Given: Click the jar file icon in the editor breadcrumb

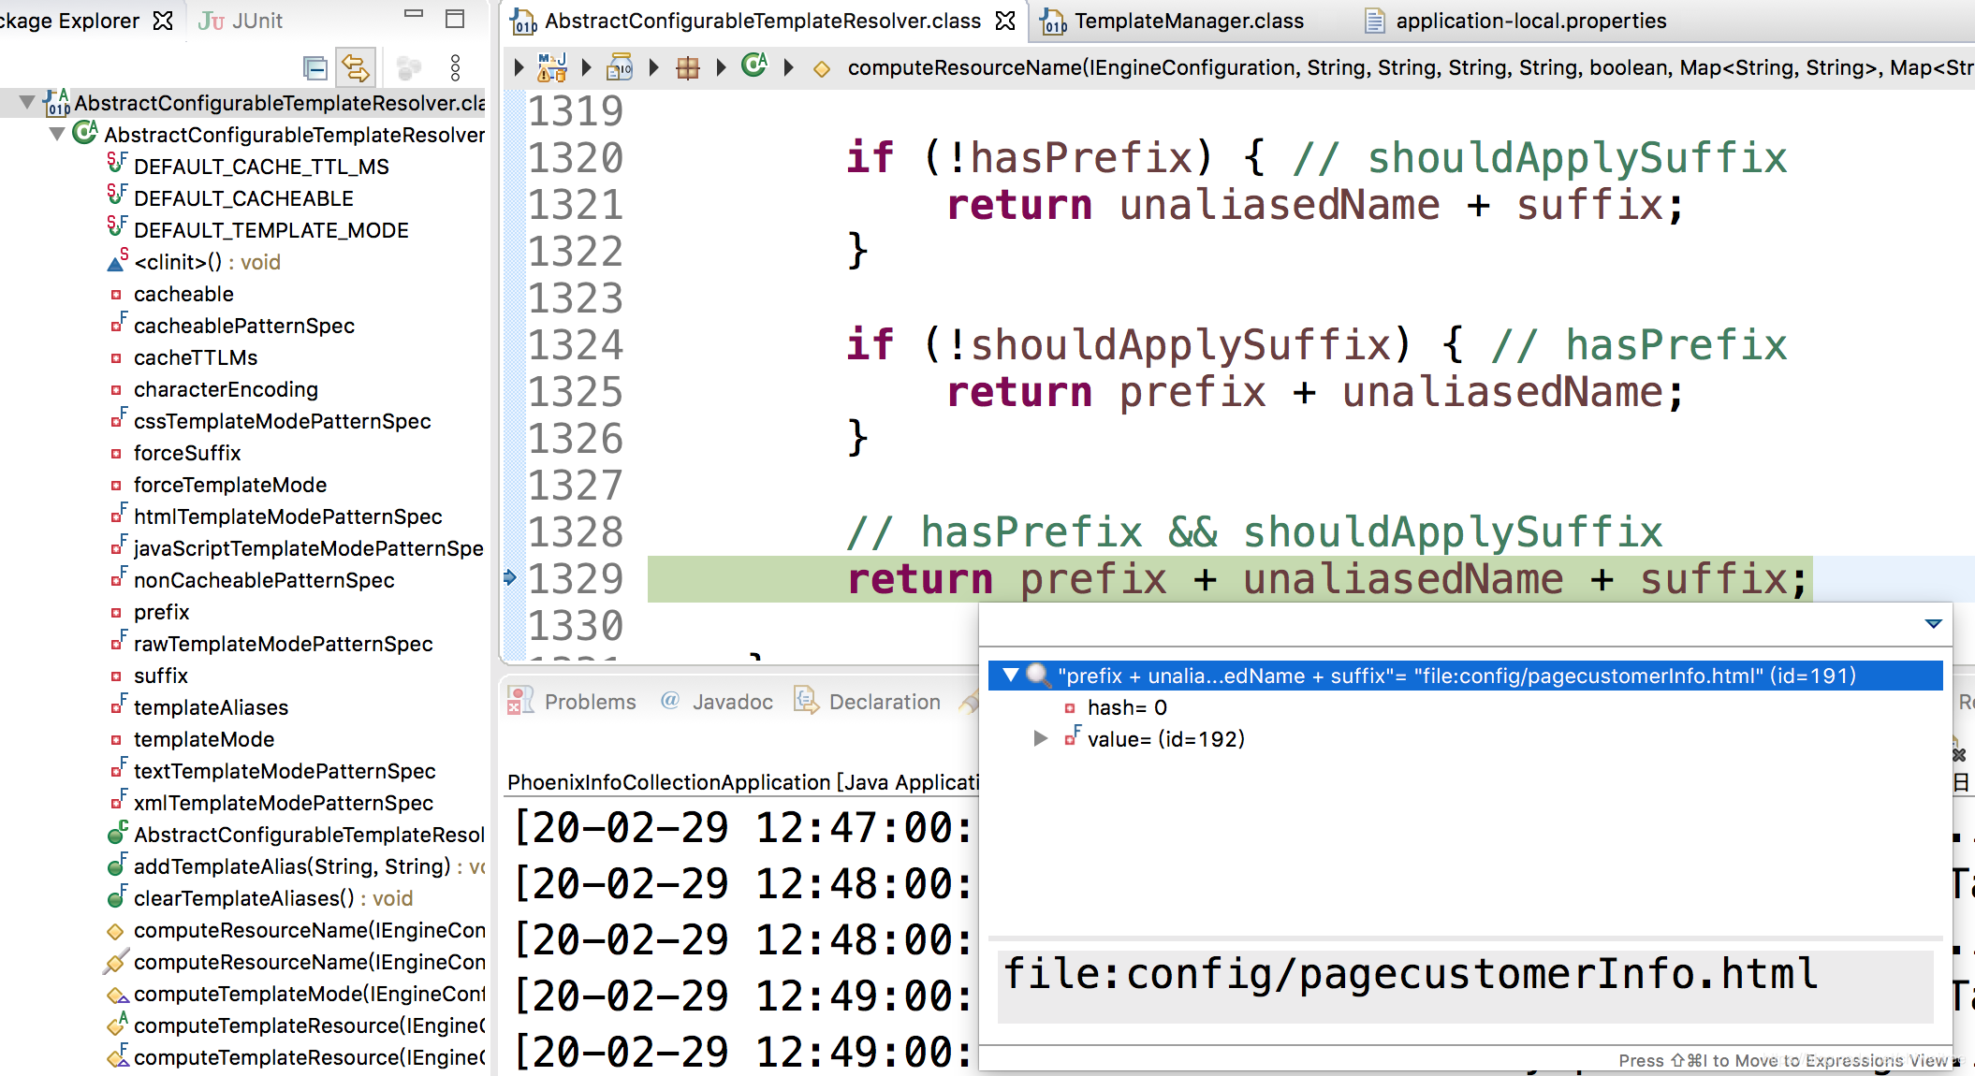Looking at the screenshot, I should (x=619, y=66).
